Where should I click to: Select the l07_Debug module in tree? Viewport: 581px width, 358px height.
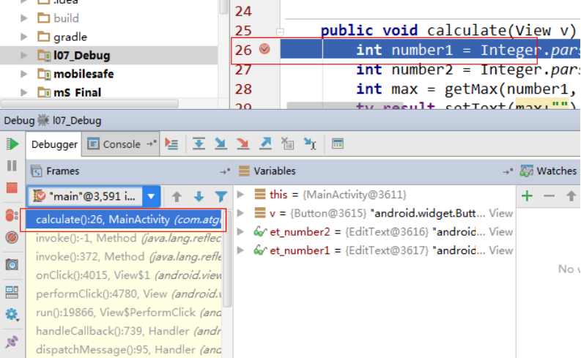[x=81, y=56]
